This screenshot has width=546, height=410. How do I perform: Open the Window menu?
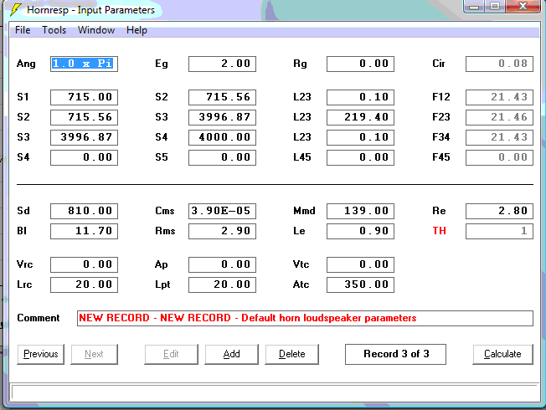click(x=96, y=30)
